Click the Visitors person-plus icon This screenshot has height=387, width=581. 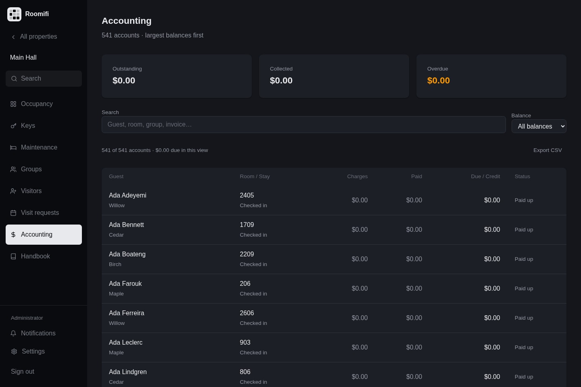tap(13, 191)
